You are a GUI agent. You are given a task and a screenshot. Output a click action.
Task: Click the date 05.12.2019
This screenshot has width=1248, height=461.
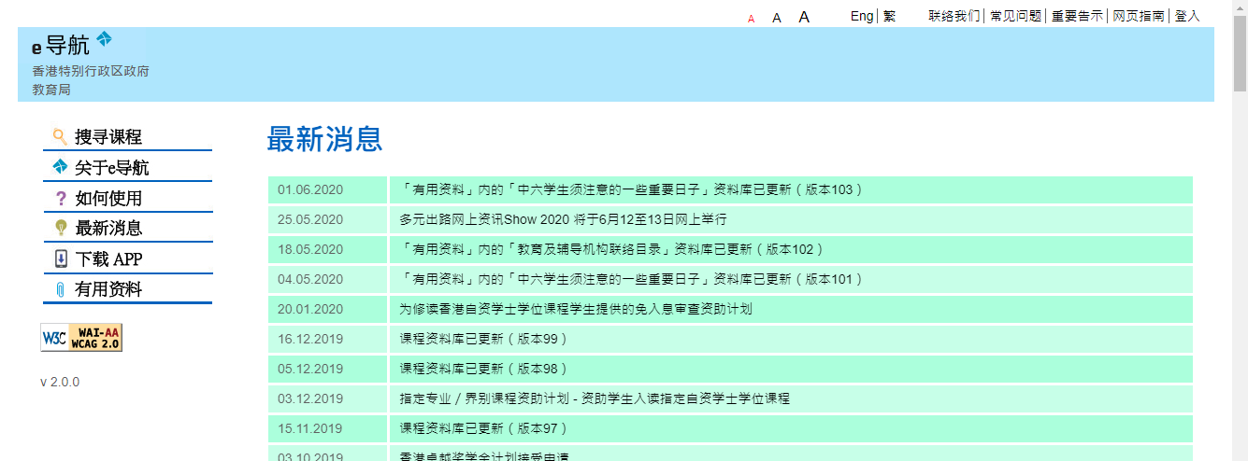(x=310, y=369)
